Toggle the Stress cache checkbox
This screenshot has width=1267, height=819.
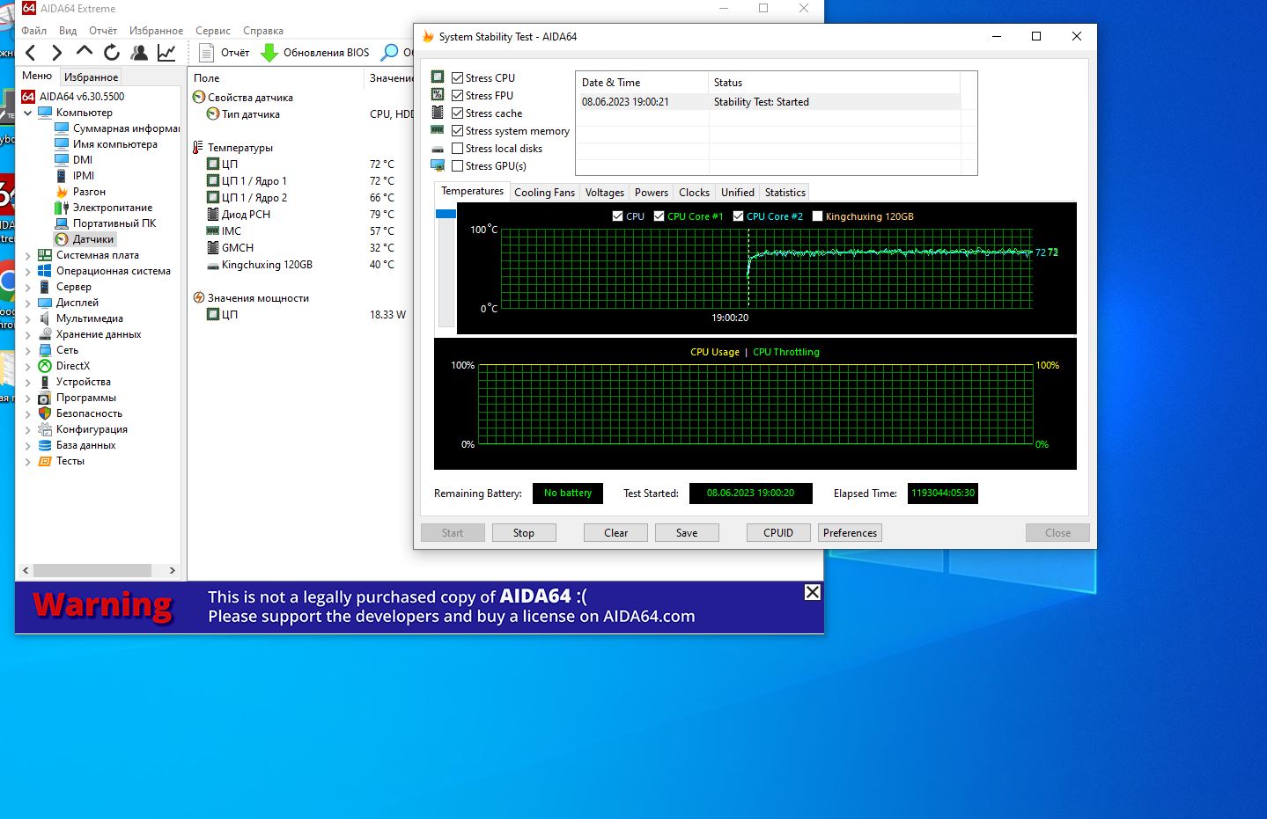coord(458,113)
